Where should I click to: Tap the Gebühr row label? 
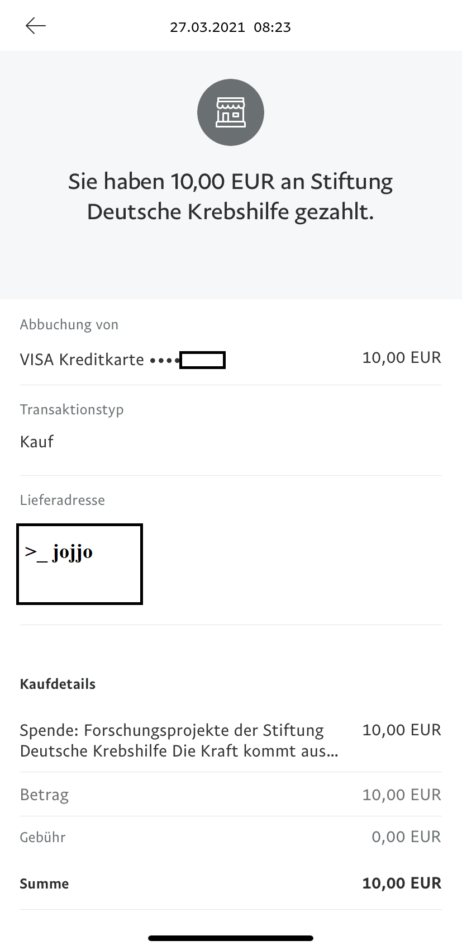coord(42,838)
